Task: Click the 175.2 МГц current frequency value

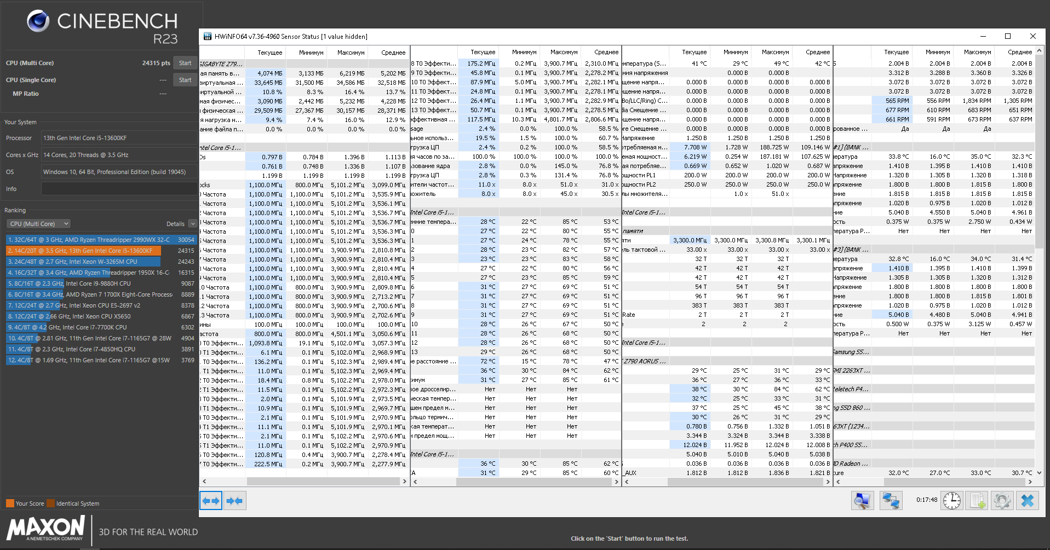Action: click(x=482, y=63)
